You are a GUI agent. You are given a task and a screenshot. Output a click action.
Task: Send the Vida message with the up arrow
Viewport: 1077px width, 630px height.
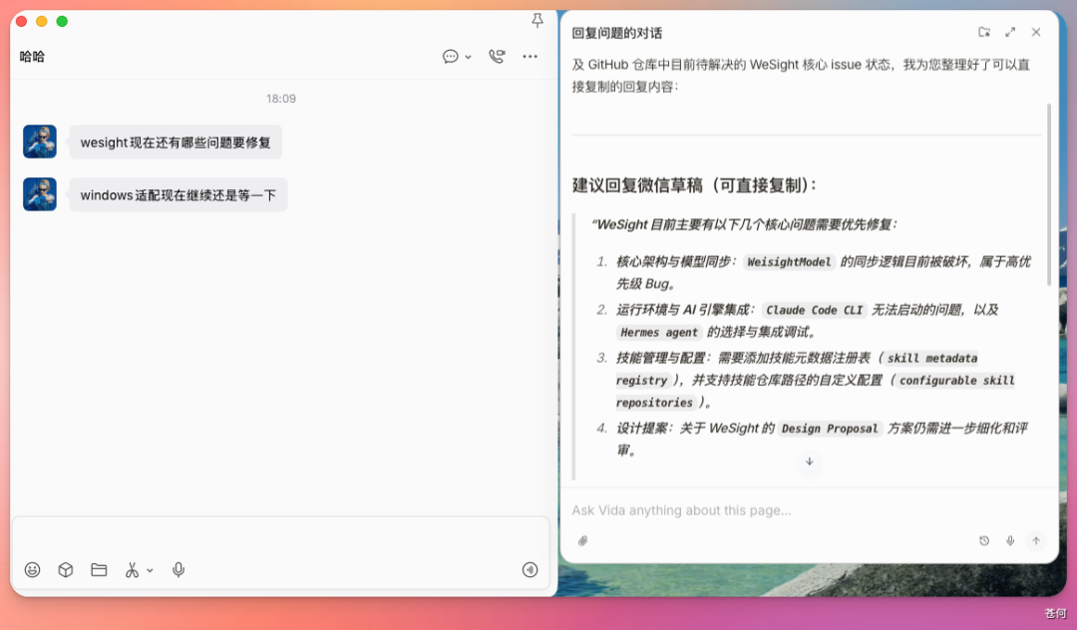1036,541
